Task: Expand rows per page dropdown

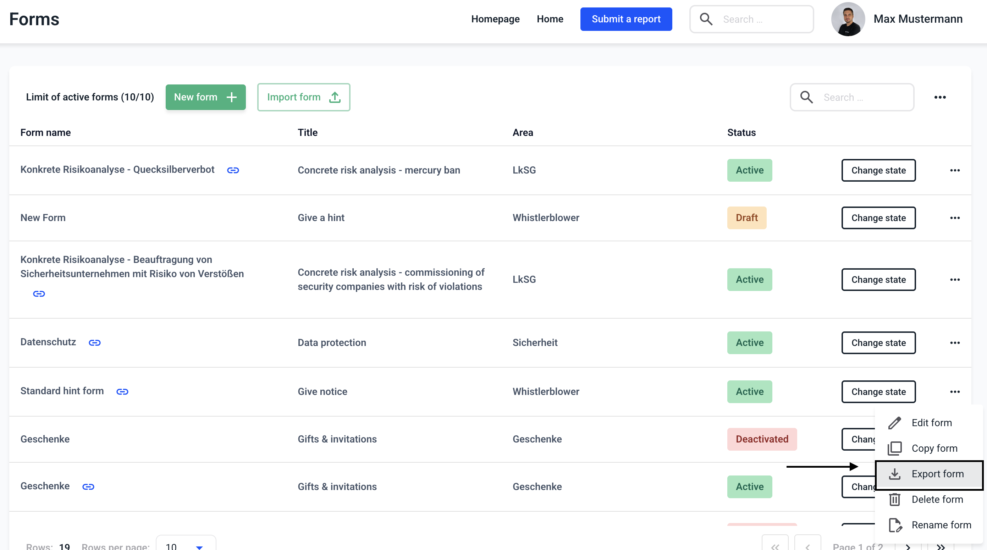Action: (x=186, y=546)
